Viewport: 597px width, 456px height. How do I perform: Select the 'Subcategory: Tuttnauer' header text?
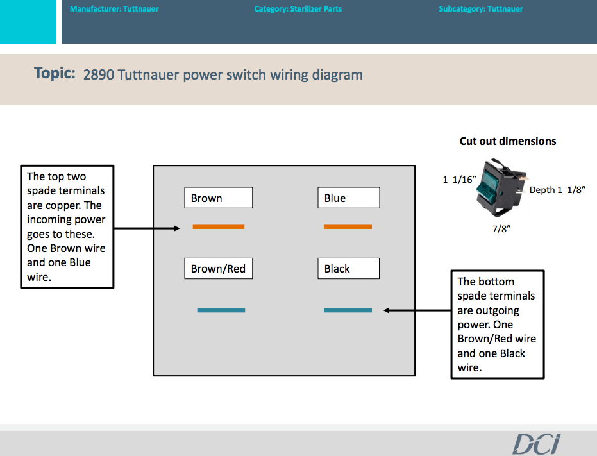pos(481,9)
